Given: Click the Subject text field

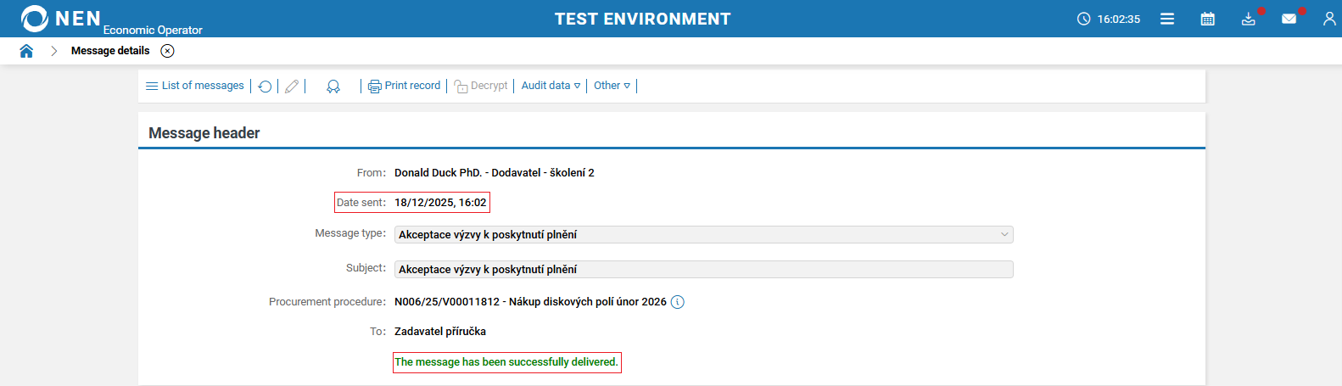Looking at the screenshot, I should (703, 270).
